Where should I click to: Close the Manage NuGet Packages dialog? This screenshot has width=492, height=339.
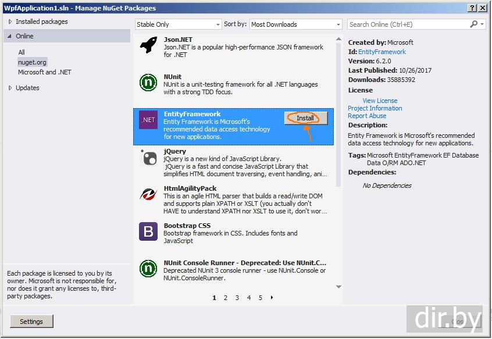tap(483, 8)
